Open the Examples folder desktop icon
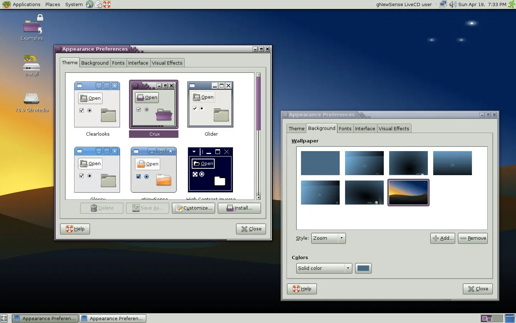 click(32, 27)
